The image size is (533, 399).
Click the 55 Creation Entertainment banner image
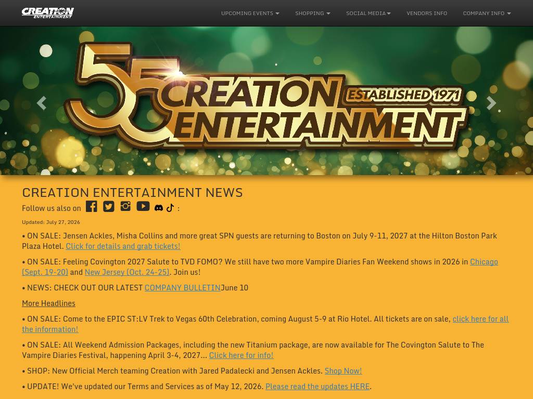tap(266, 101)
